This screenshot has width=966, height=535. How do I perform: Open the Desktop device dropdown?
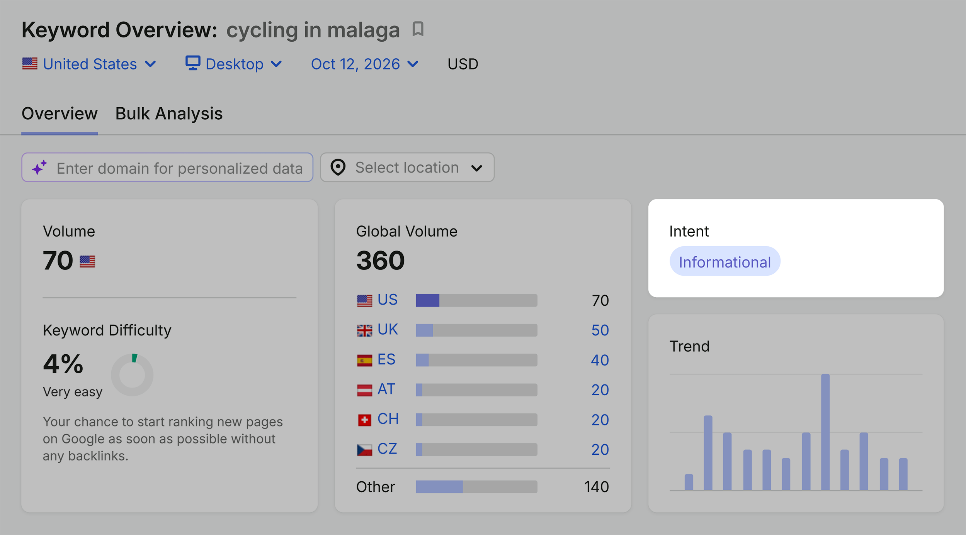[x=234, y=64]
